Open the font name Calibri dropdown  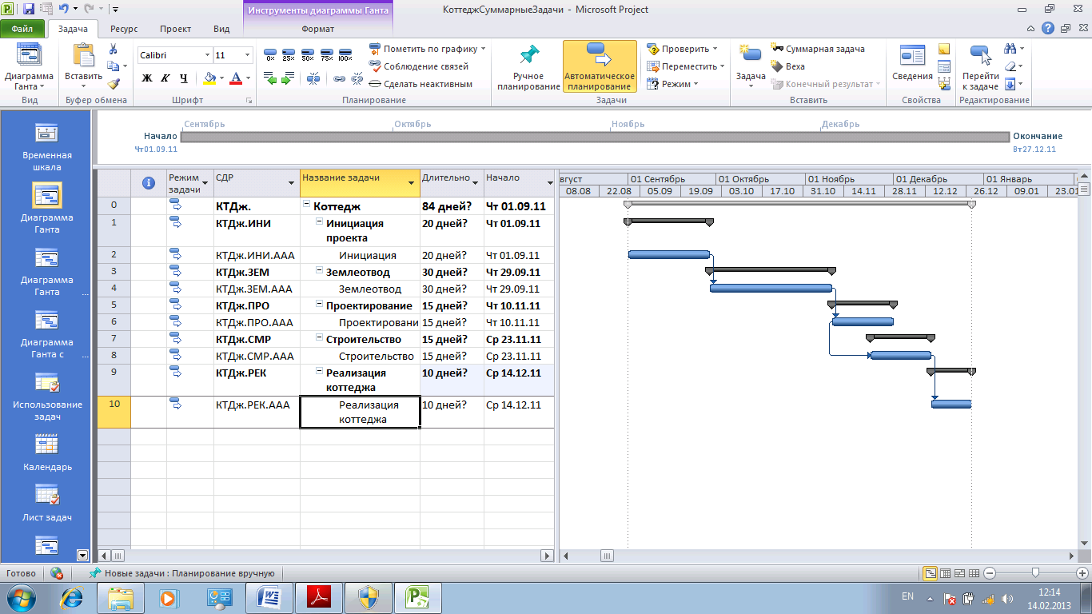coord(206,55)
